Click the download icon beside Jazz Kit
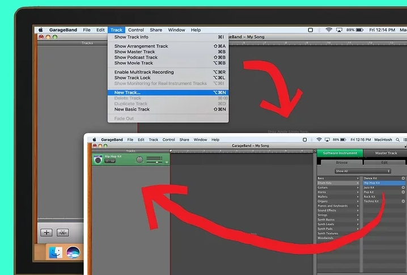This screenshot has width=407, height=275. (403, 187)
